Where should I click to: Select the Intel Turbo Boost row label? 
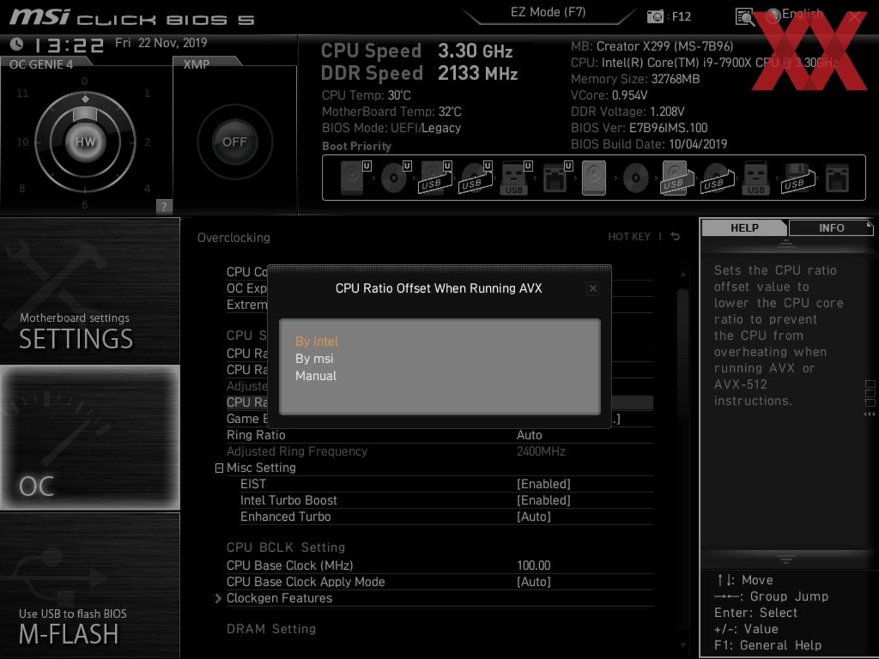coord(289,500)
